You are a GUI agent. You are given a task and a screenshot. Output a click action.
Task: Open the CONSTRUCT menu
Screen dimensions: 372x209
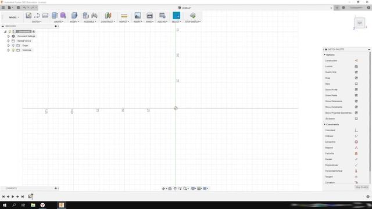click(108, 21)
